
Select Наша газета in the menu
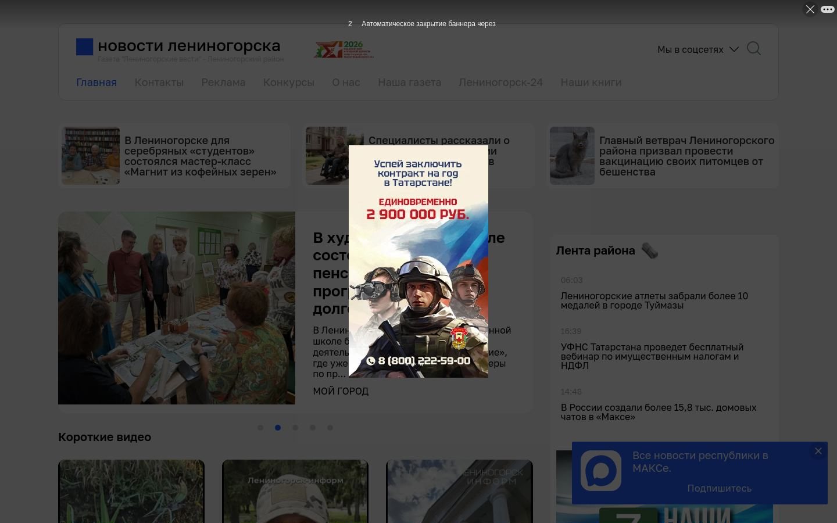410,83
